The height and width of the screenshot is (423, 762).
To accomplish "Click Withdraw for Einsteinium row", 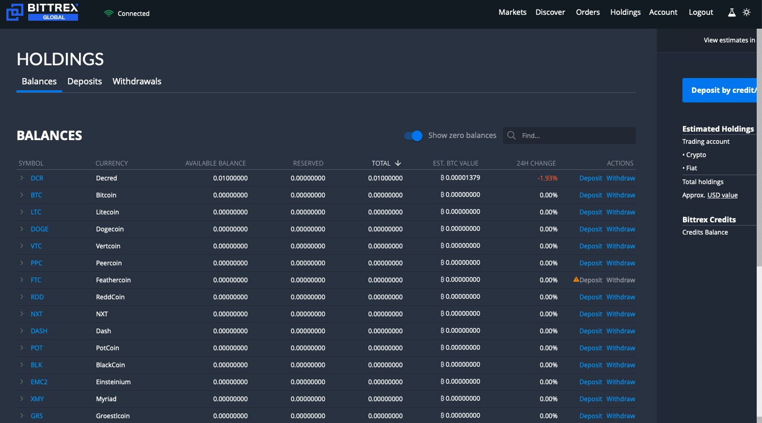I will click(621, 382).
